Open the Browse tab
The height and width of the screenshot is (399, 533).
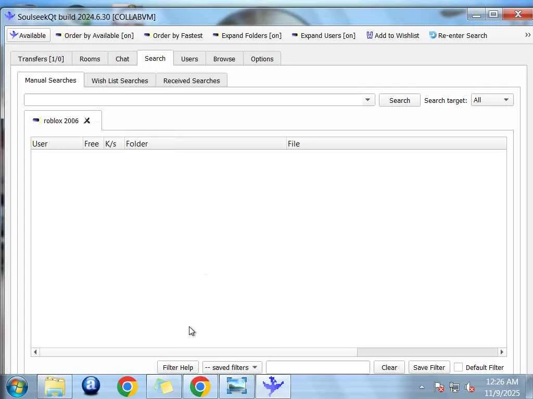(224, 59)
